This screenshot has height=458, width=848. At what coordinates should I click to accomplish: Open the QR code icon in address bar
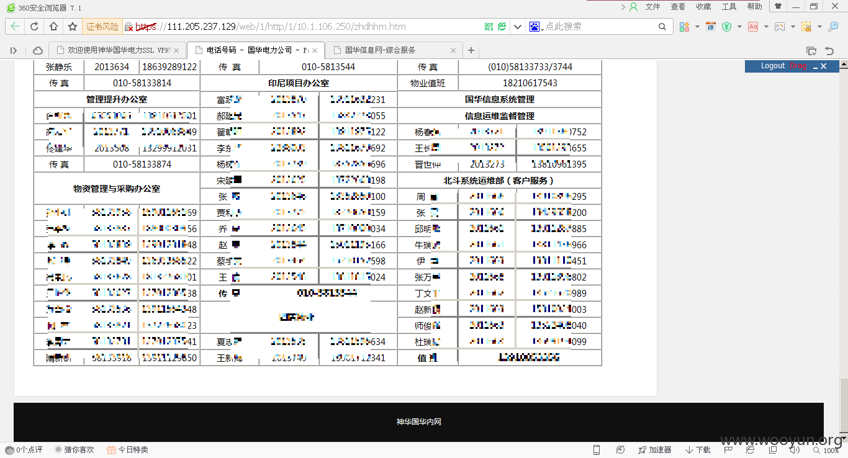(x=489, y=27)
